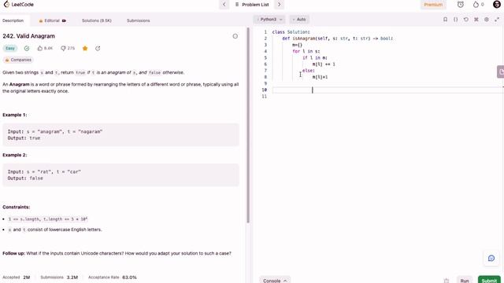Click the 'Example 1:' heading
Viewport: 504px width, 283px height.
(x=15, y=115)
